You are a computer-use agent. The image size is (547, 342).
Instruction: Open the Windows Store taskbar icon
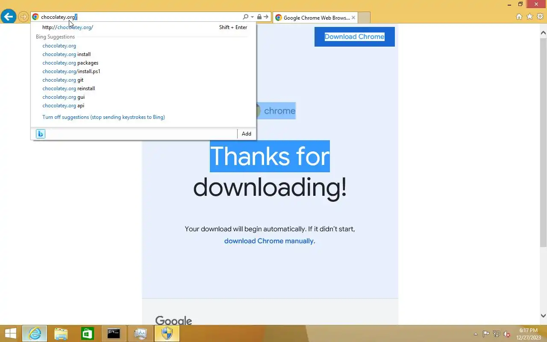(88, 333)
